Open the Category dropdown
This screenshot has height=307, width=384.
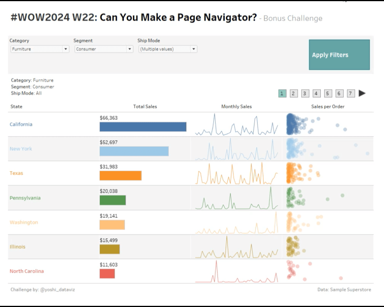point(39,49)
